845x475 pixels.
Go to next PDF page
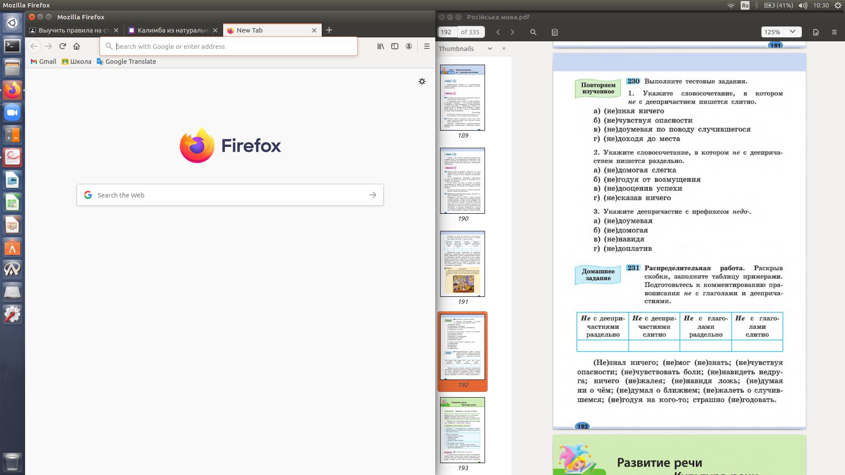pos(512,32)
